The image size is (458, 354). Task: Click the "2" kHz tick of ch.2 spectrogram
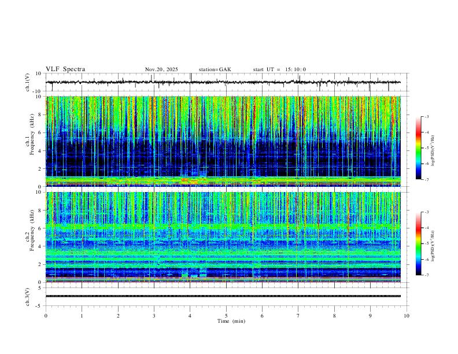pos(40,264)
